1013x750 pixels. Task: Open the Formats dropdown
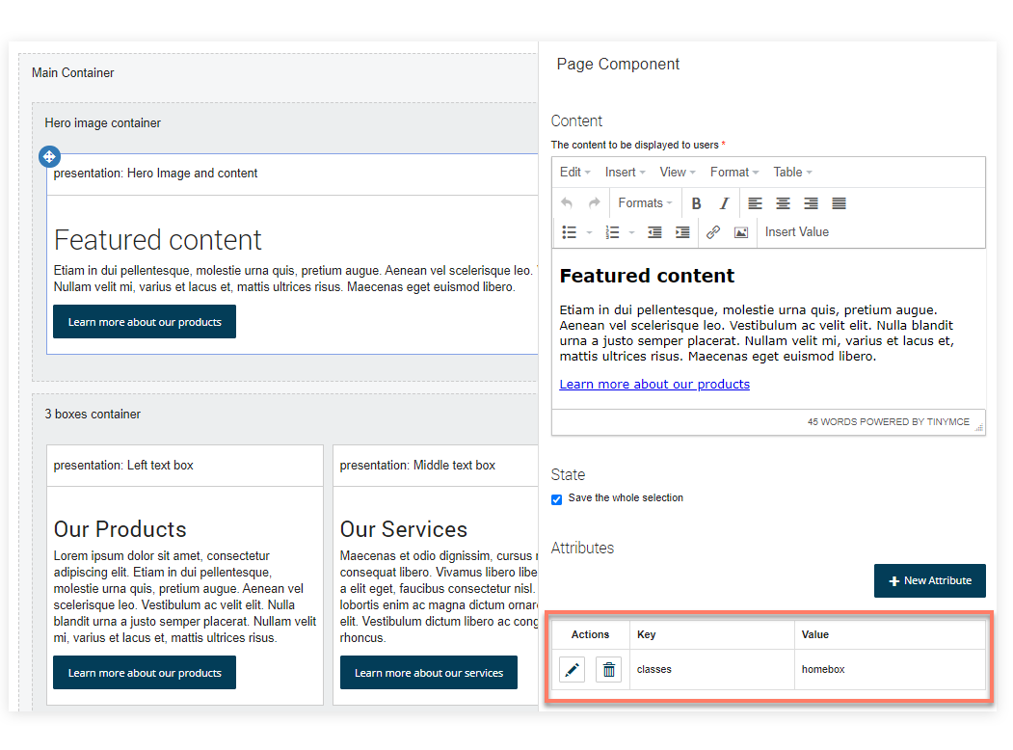coord(642,202)
